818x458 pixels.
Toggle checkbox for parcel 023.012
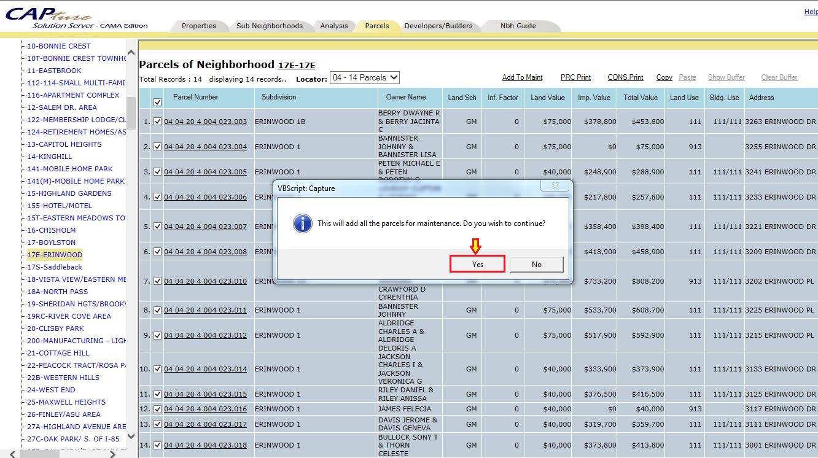point(157,335)
